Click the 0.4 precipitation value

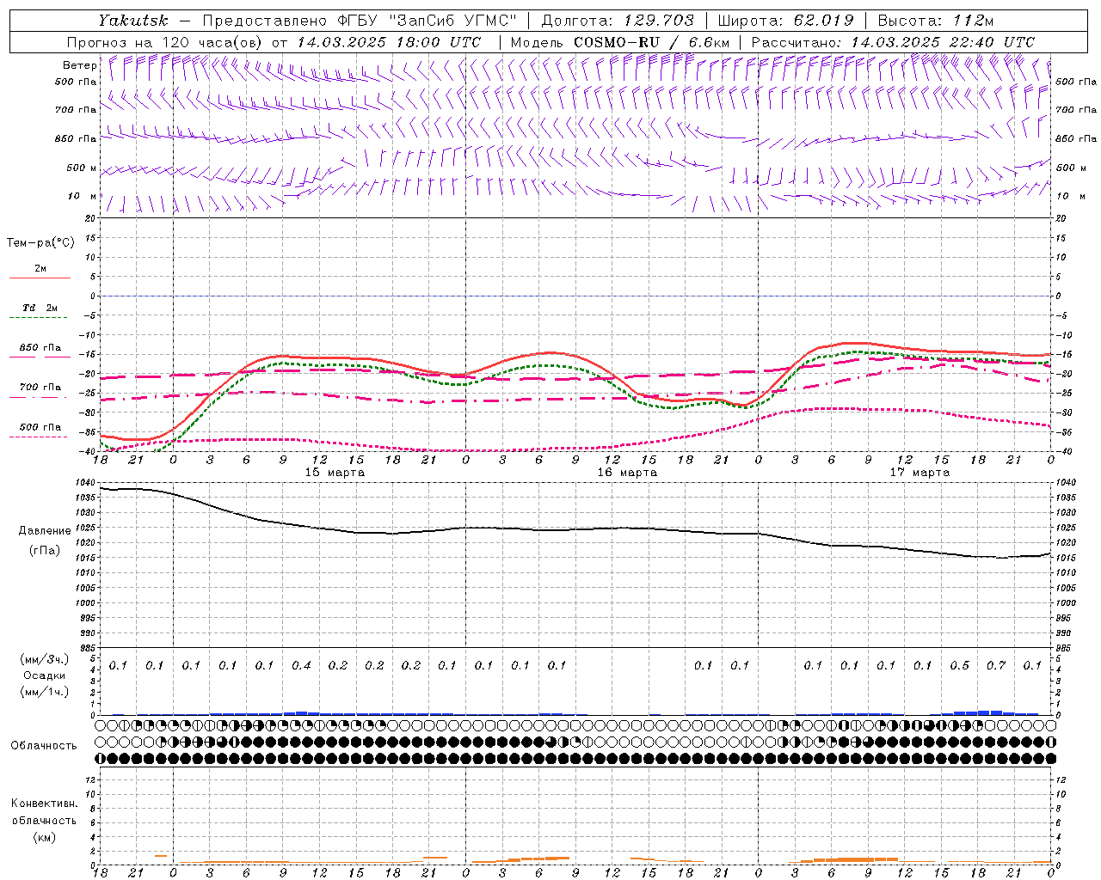coord(301,665)
